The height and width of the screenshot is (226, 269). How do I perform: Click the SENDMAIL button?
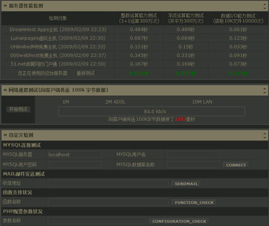(187, 184)
